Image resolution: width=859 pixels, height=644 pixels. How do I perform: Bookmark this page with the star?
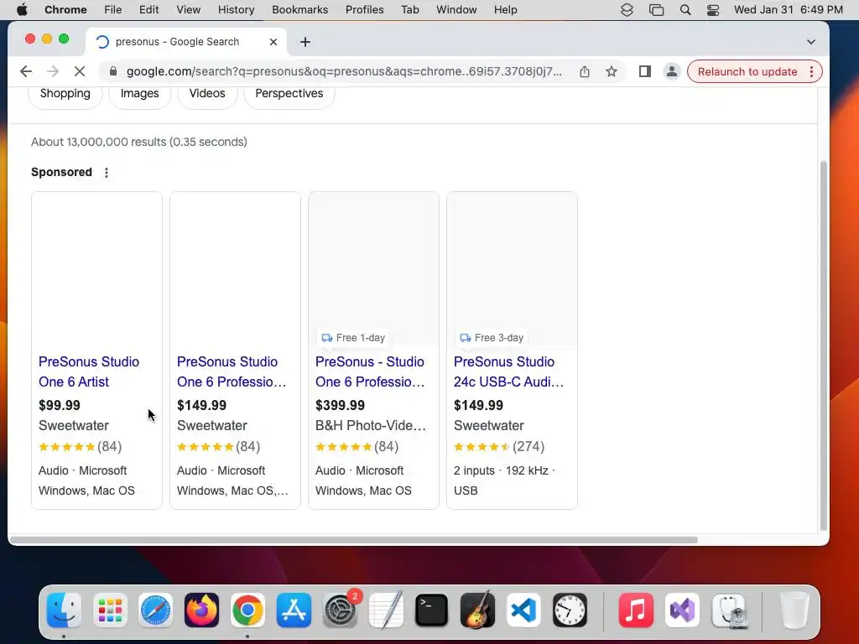(612, 71)
